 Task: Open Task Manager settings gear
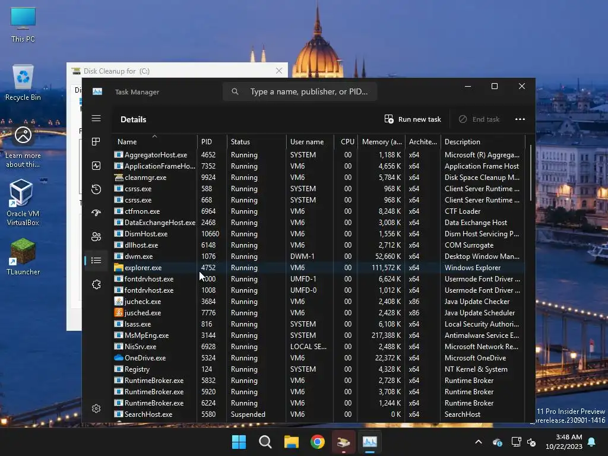click(96, 408)
